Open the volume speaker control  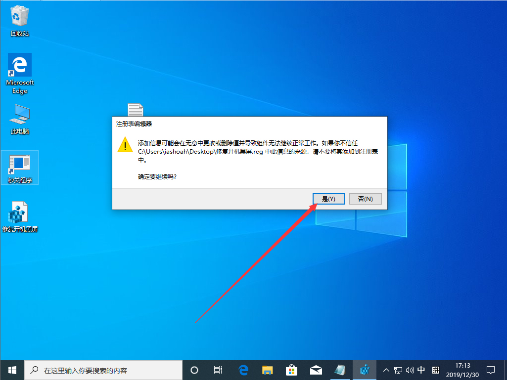[x=410, y=370]
